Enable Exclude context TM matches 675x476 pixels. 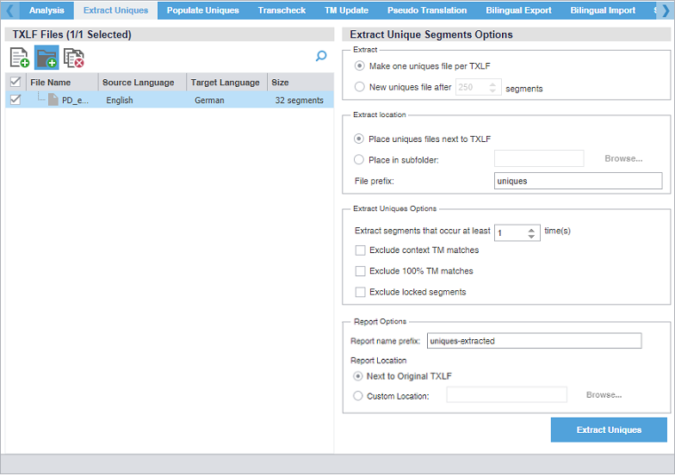pos(360,250)
